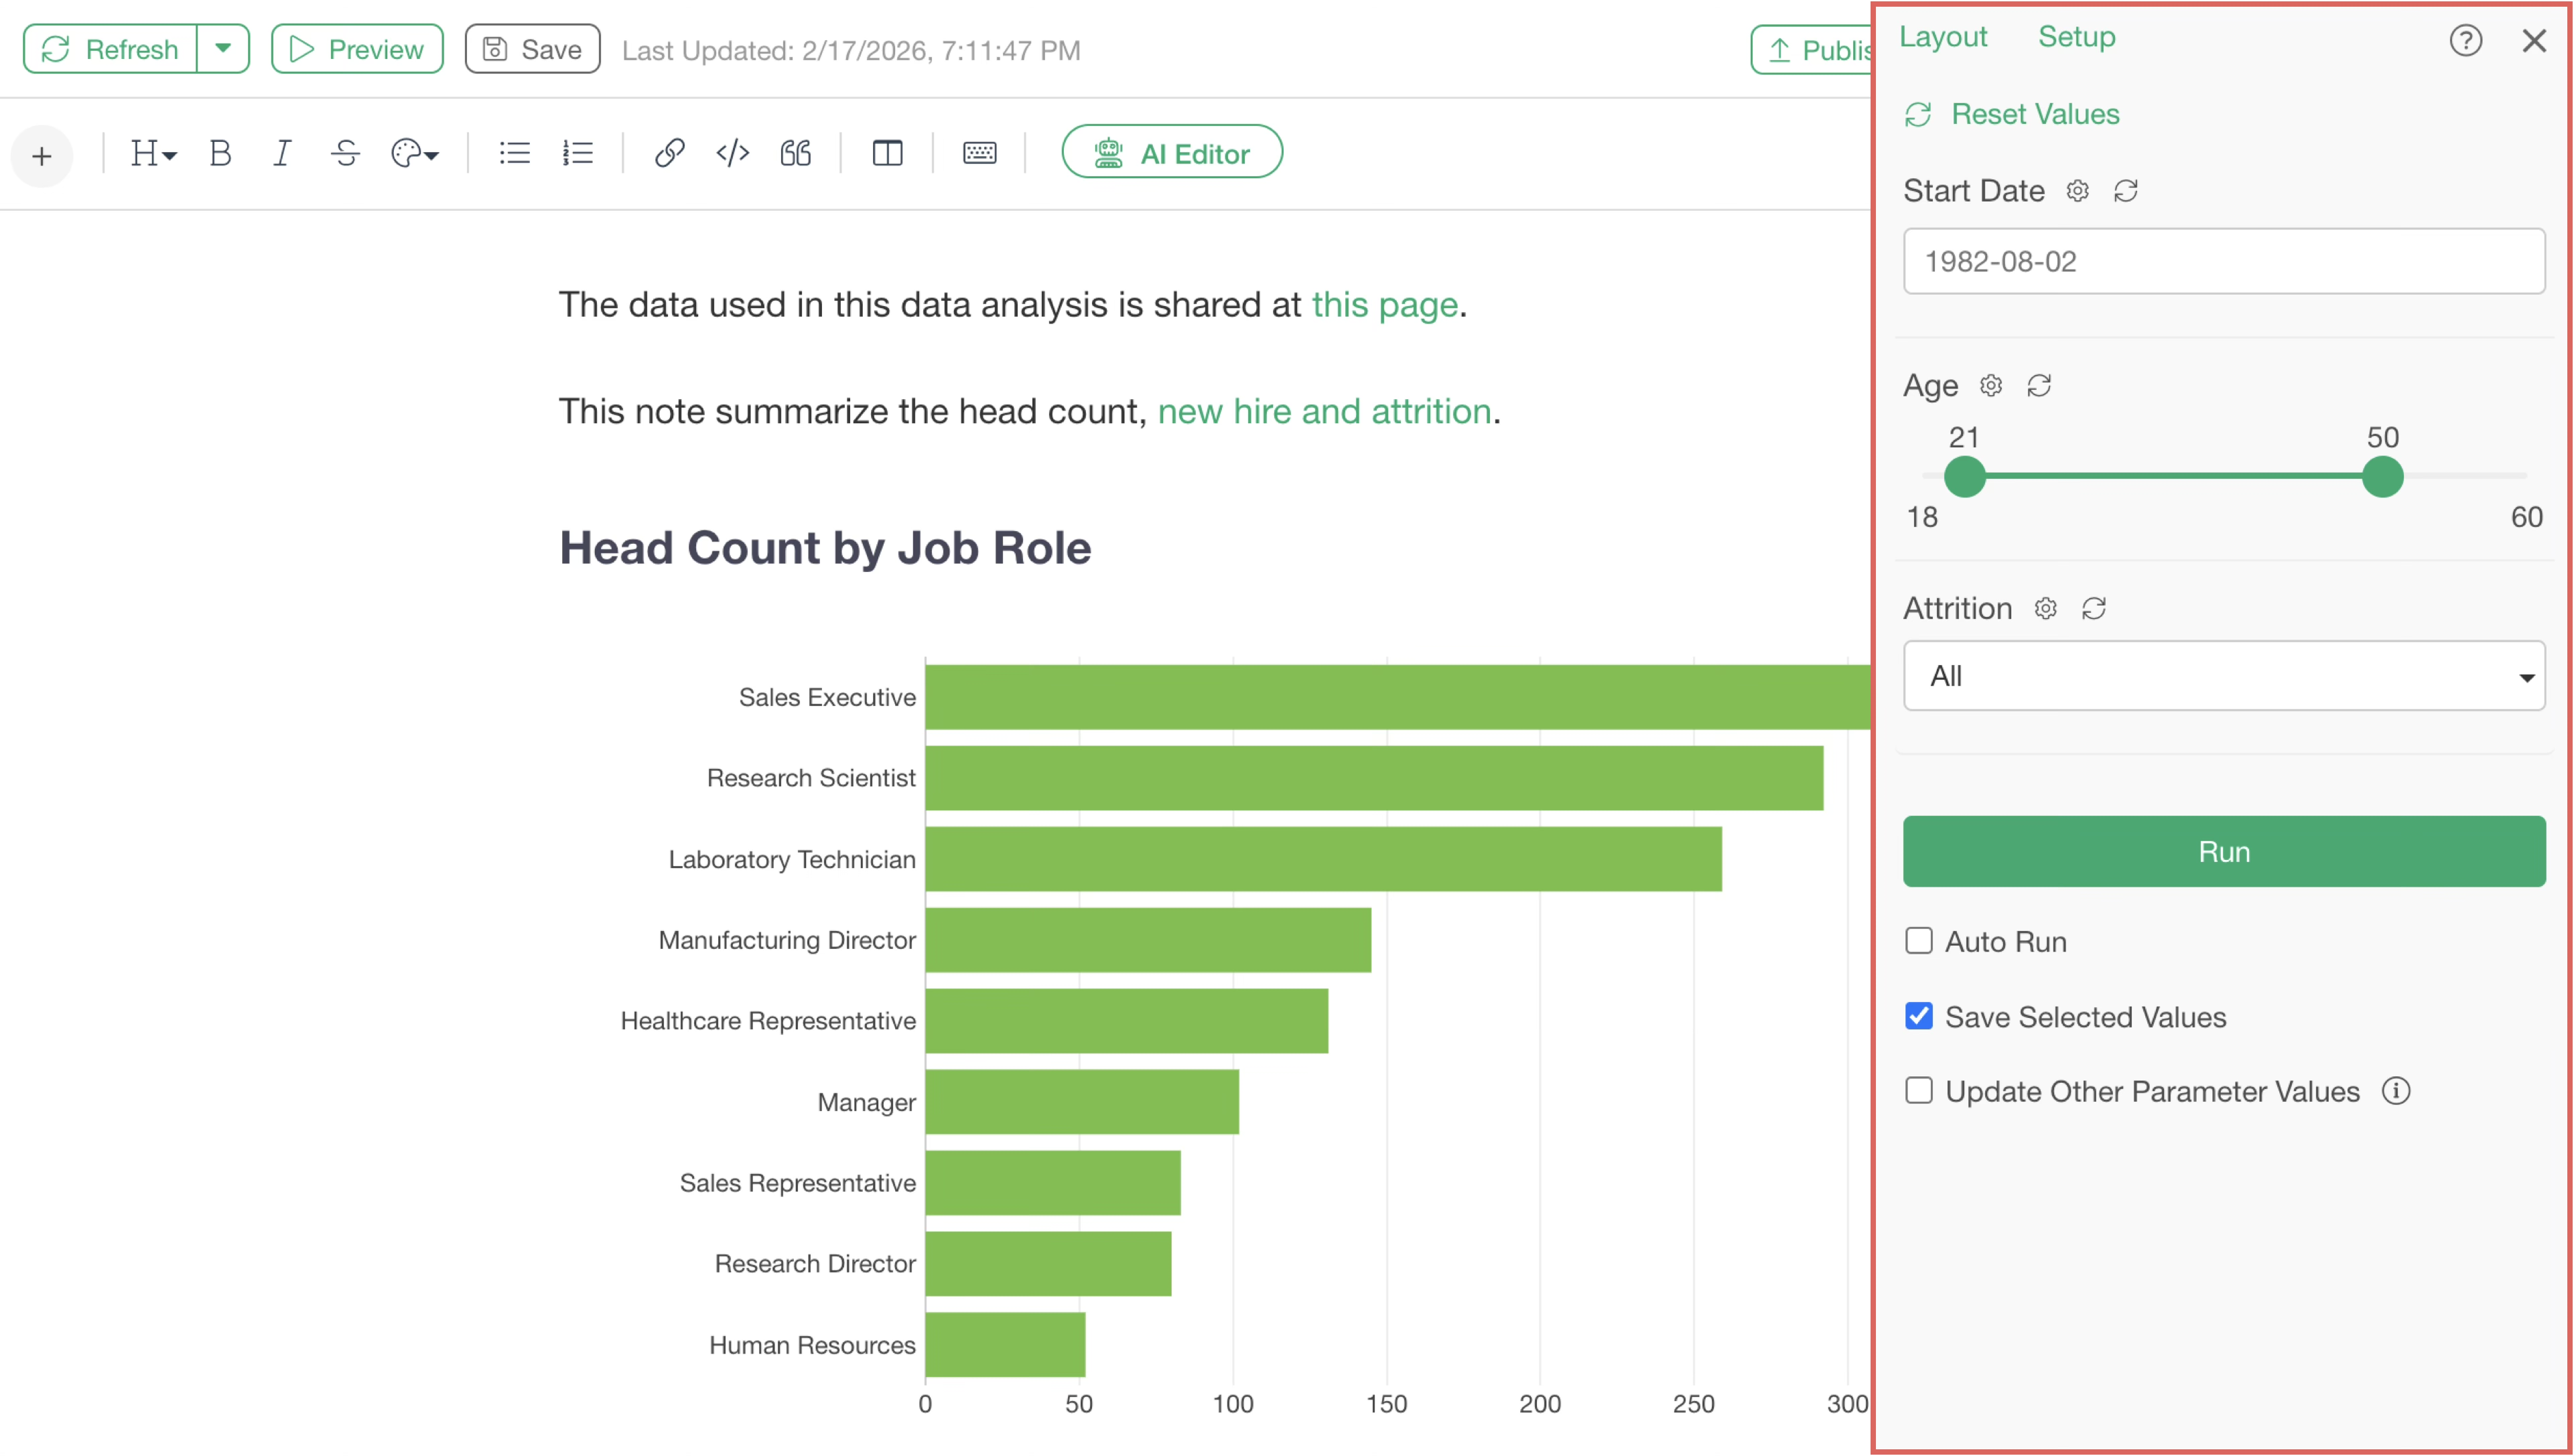Switch to the Layout tab
Image resolution: width=2574 pixels, height=1456 pixels.
1943,37
